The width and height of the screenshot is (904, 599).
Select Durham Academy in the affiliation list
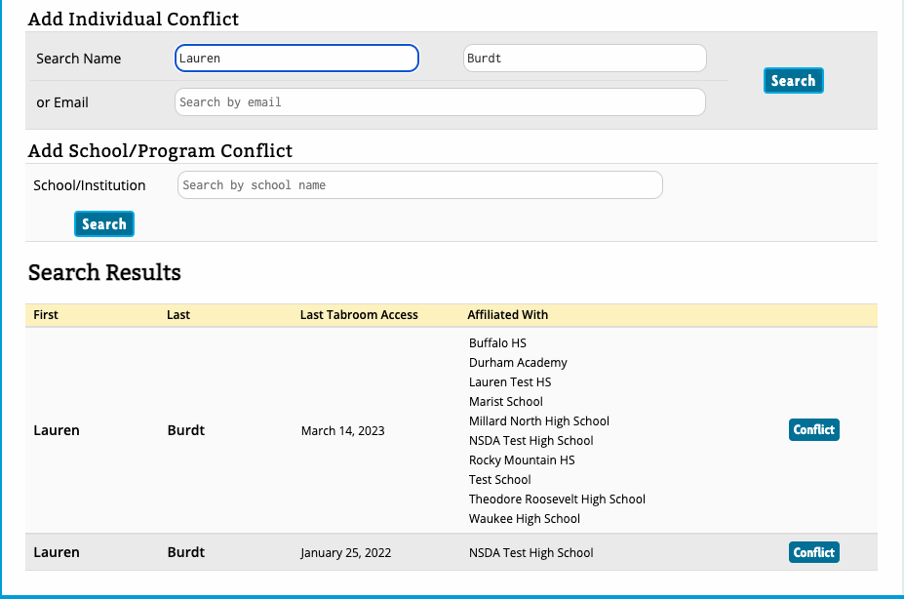click(x=518, y=363)
